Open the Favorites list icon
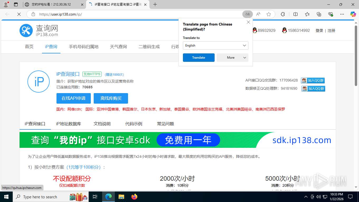The height and width of the screenshot is (202, 359). (x=307, y=14)
